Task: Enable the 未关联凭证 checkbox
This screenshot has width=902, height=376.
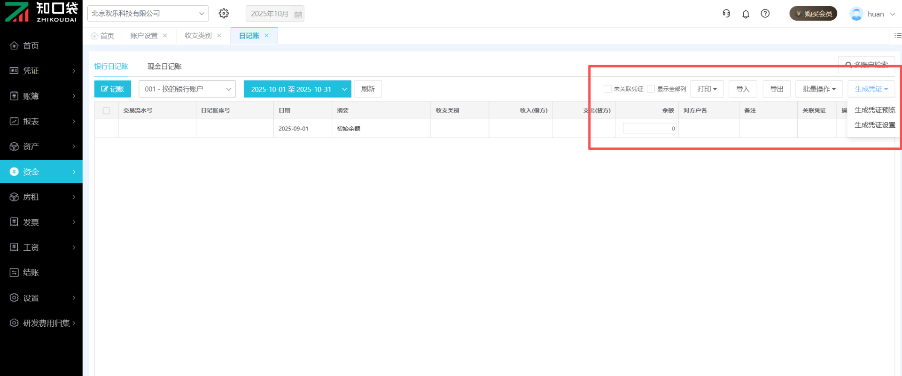Action: click(x=607, y=89)
